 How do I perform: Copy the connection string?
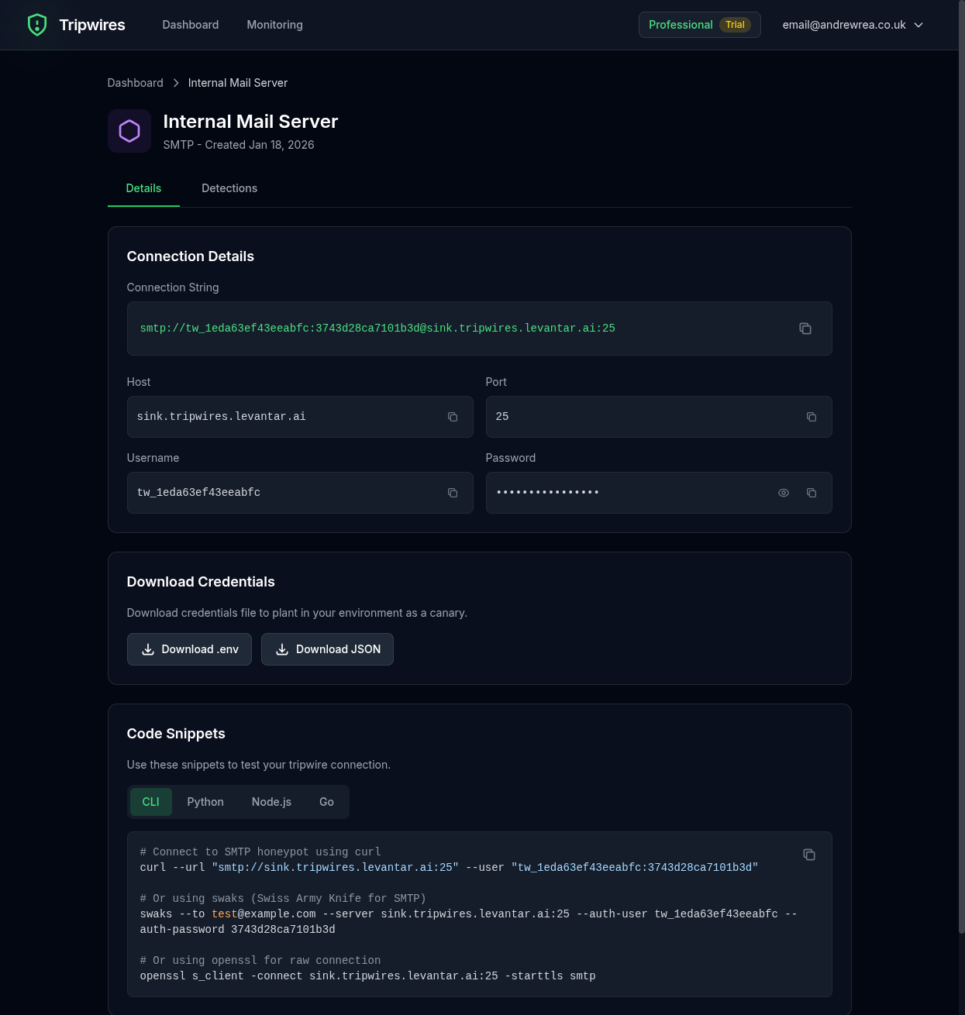pyautogui.click(x=805, y=329)
